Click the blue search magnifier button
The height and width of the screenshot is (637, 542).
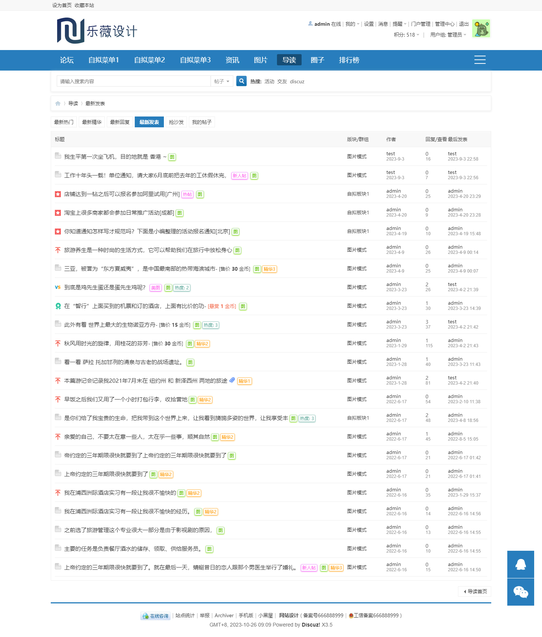[x=241, y=81]
